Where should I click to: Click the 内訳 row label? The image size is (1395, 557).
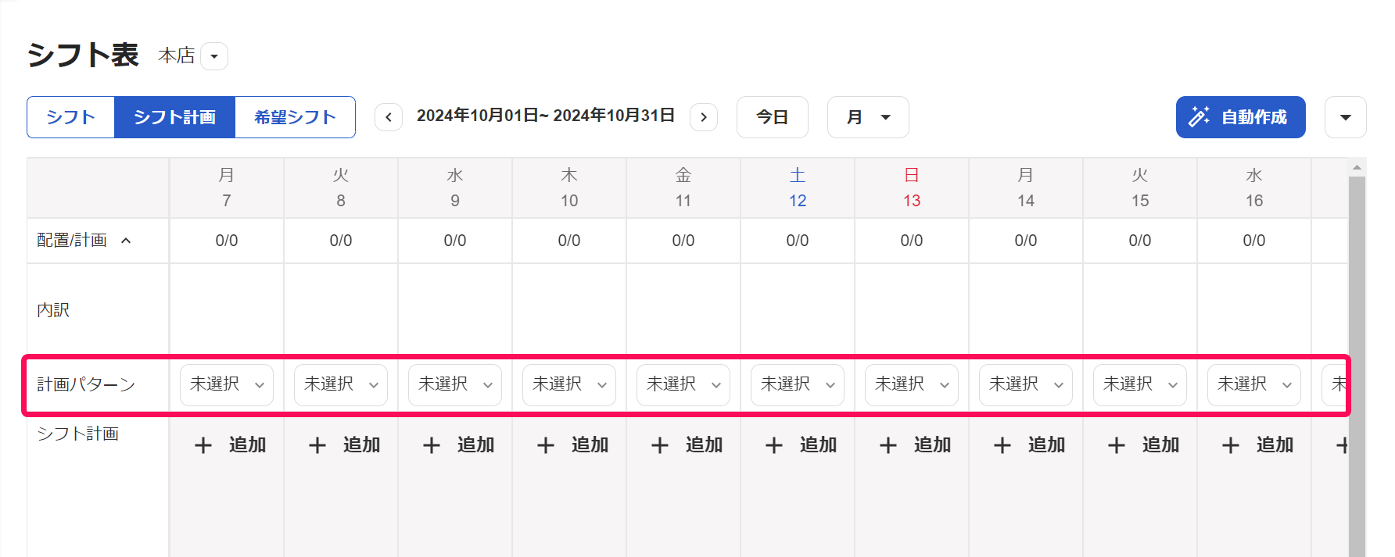[x=53, y=310]
